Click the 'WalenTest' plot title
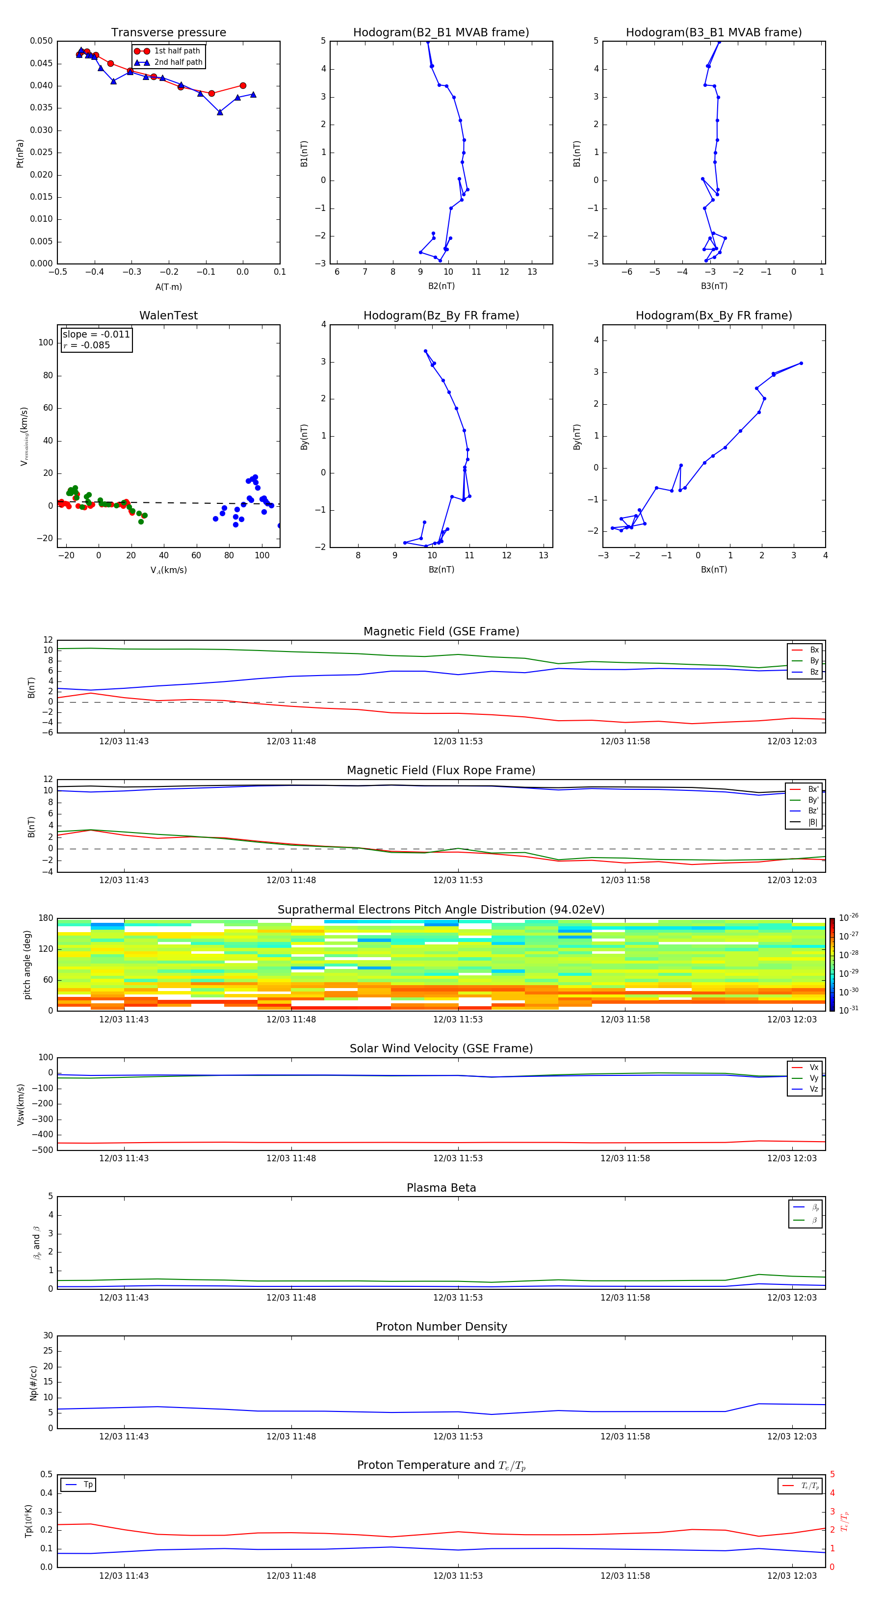The width and height of the screenshot is (883, 1619). [x=168, y=315]
